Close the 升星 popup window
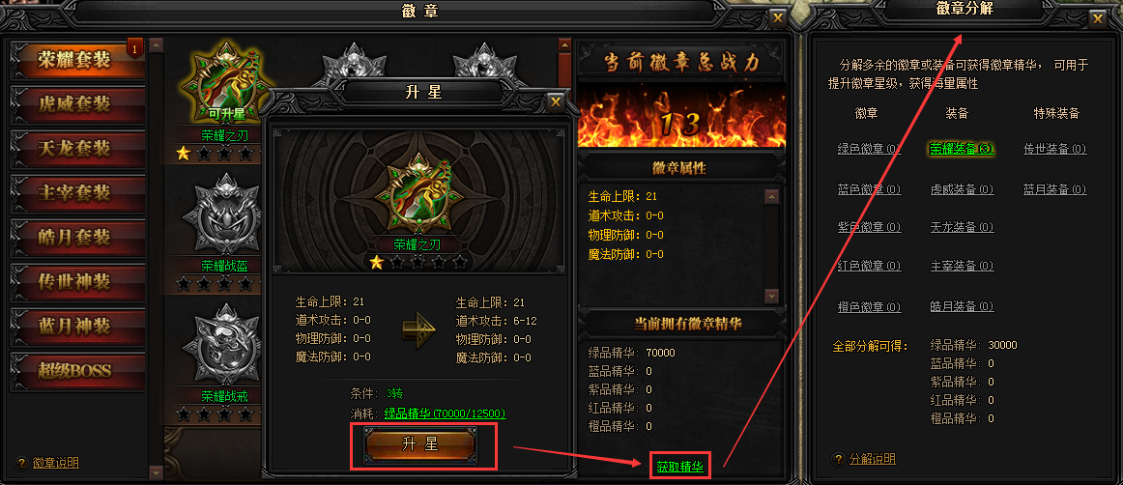 pos(555,102)
